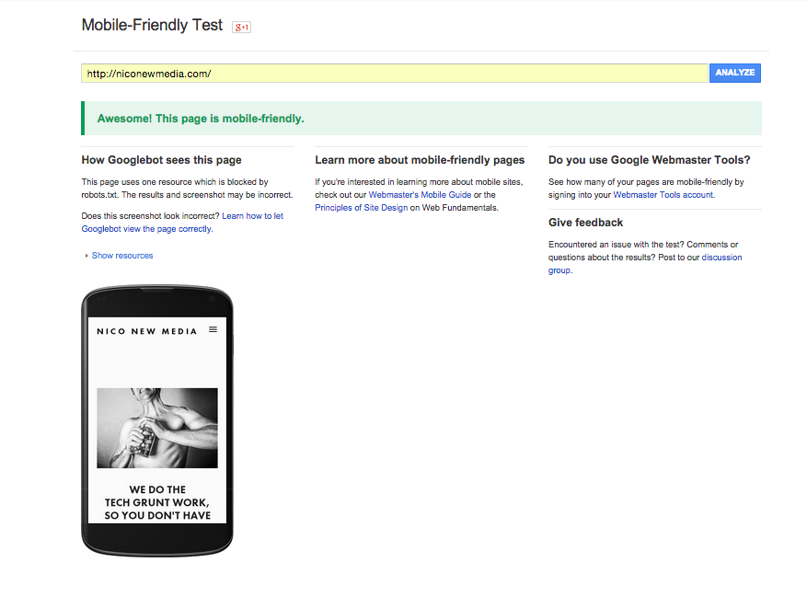Click the Show resources disclosure triangle
The image size is (807, 608).
coord(86,256)
